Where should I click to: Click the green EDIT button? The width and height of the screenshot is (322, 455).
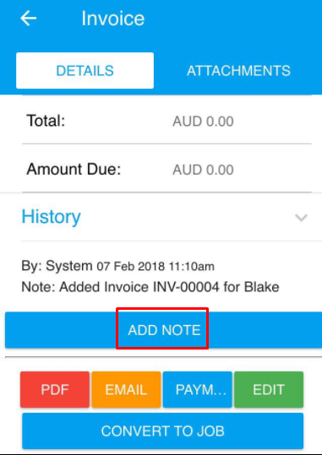tap(269, 389)
